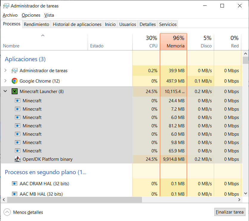Expand the Google Chrome process group

(5, 81)
